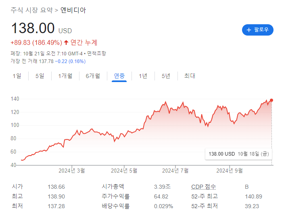This screenshot has width=286, height=213.
Task: Click the 140 y-axis label
Action: pos(15,99)
